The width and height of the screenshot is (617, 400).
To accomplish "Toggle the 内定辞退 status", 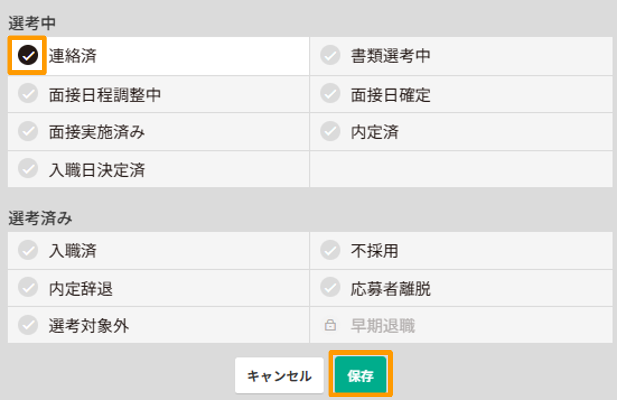I will [28, 288].
